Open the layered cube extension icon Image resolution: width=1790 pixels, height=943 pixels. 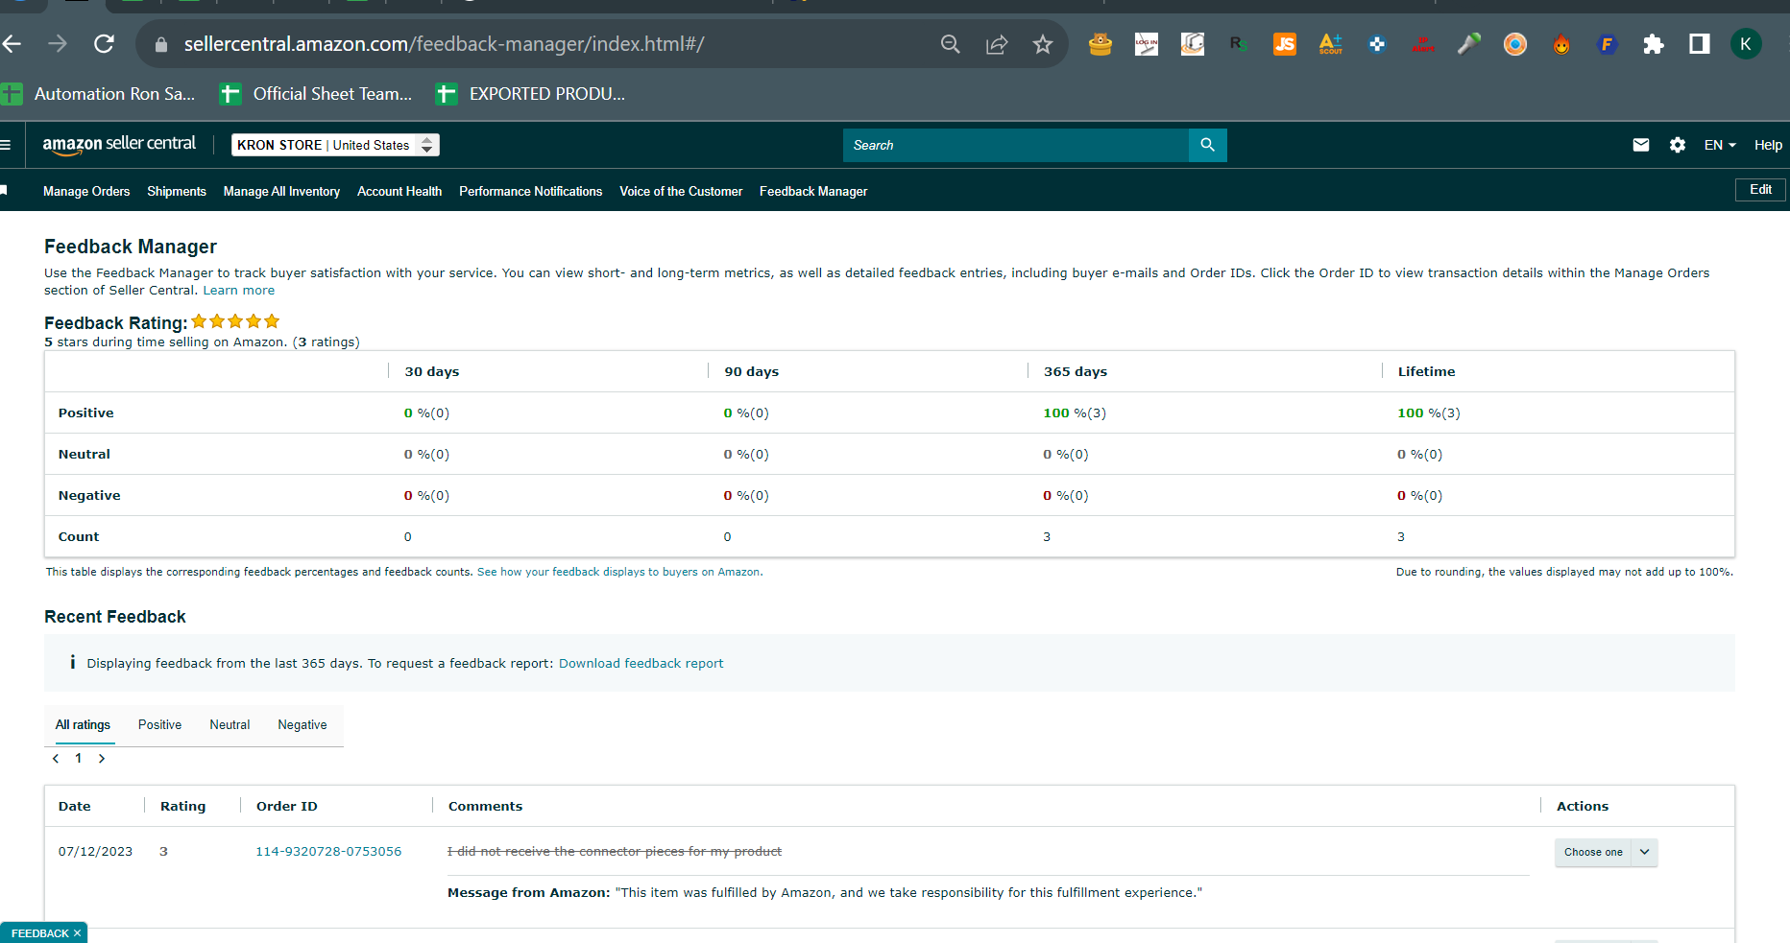point(1193,44)
